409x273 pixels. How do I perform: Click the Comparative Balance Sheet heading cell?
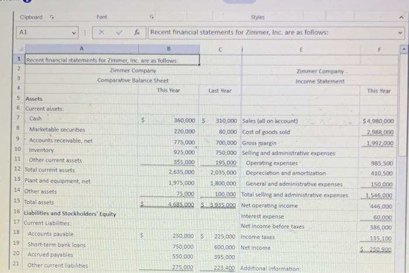pos(133,80)
